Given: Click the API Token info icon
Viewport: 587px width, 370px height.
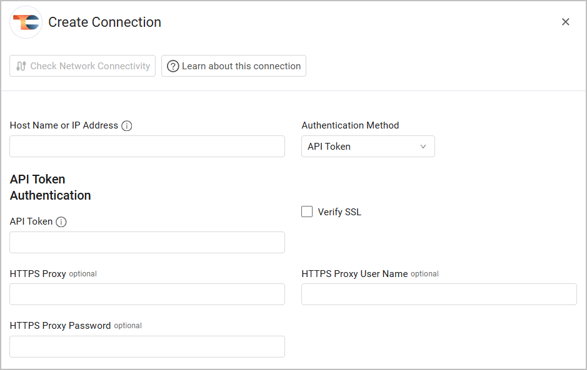Looking at the screenshot, I should click(x=61, y=222).
